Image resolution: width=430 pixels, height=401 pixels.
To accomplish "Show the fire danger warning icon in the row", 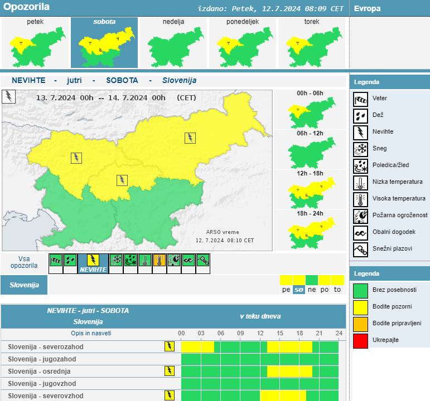I will point(174,261).
